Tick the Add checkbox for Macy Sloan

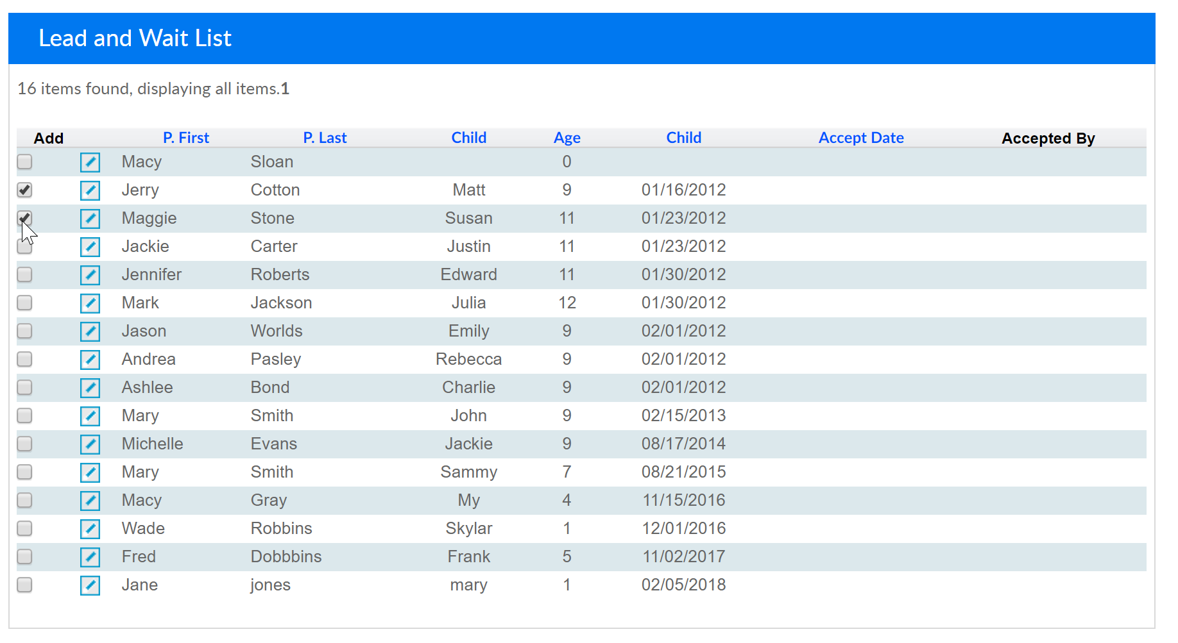coord(24,162)
